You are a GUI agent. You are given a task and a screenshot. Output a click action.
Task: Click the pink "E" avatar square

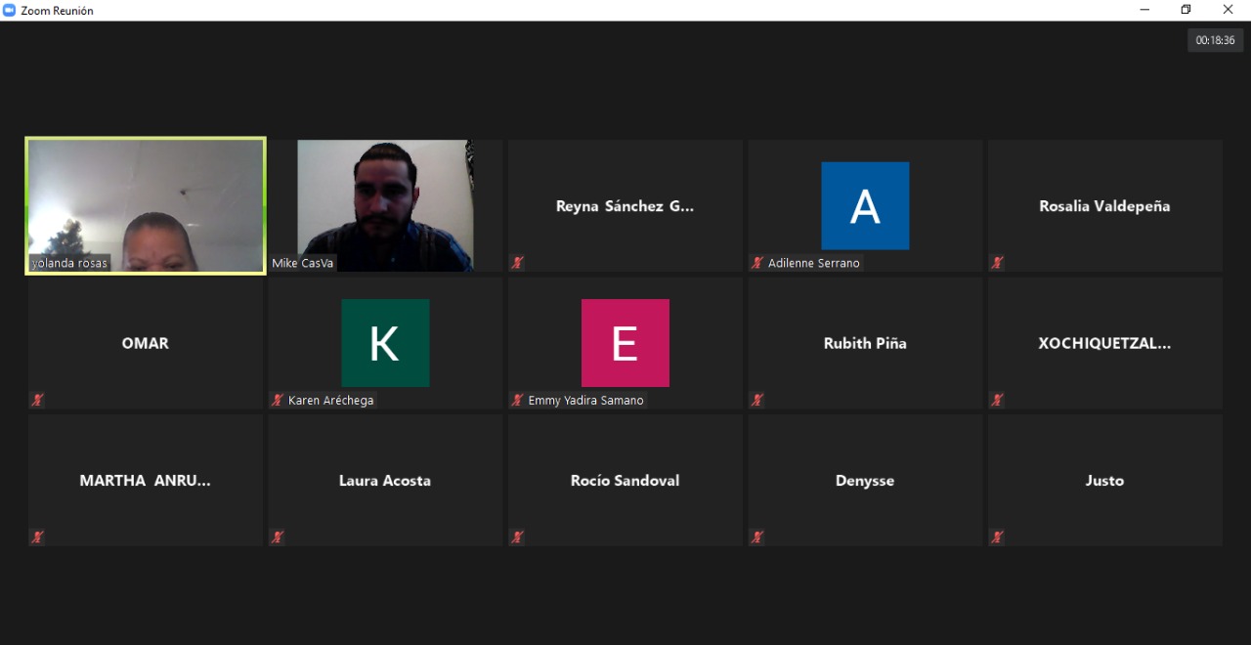tap(625, 343)
